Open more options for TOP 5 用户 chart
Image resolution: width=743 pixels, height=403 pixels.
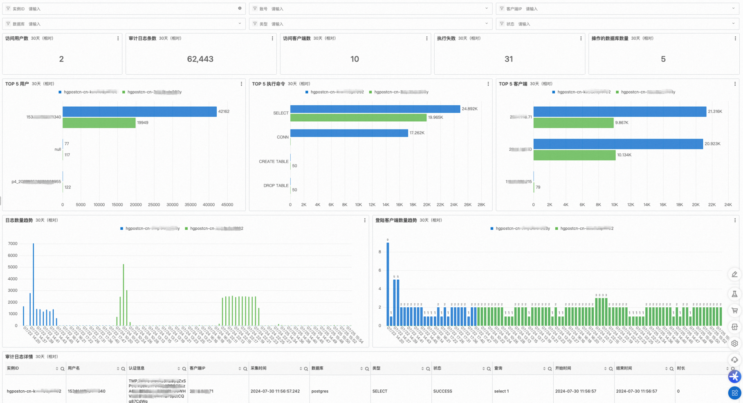(241, 84)
